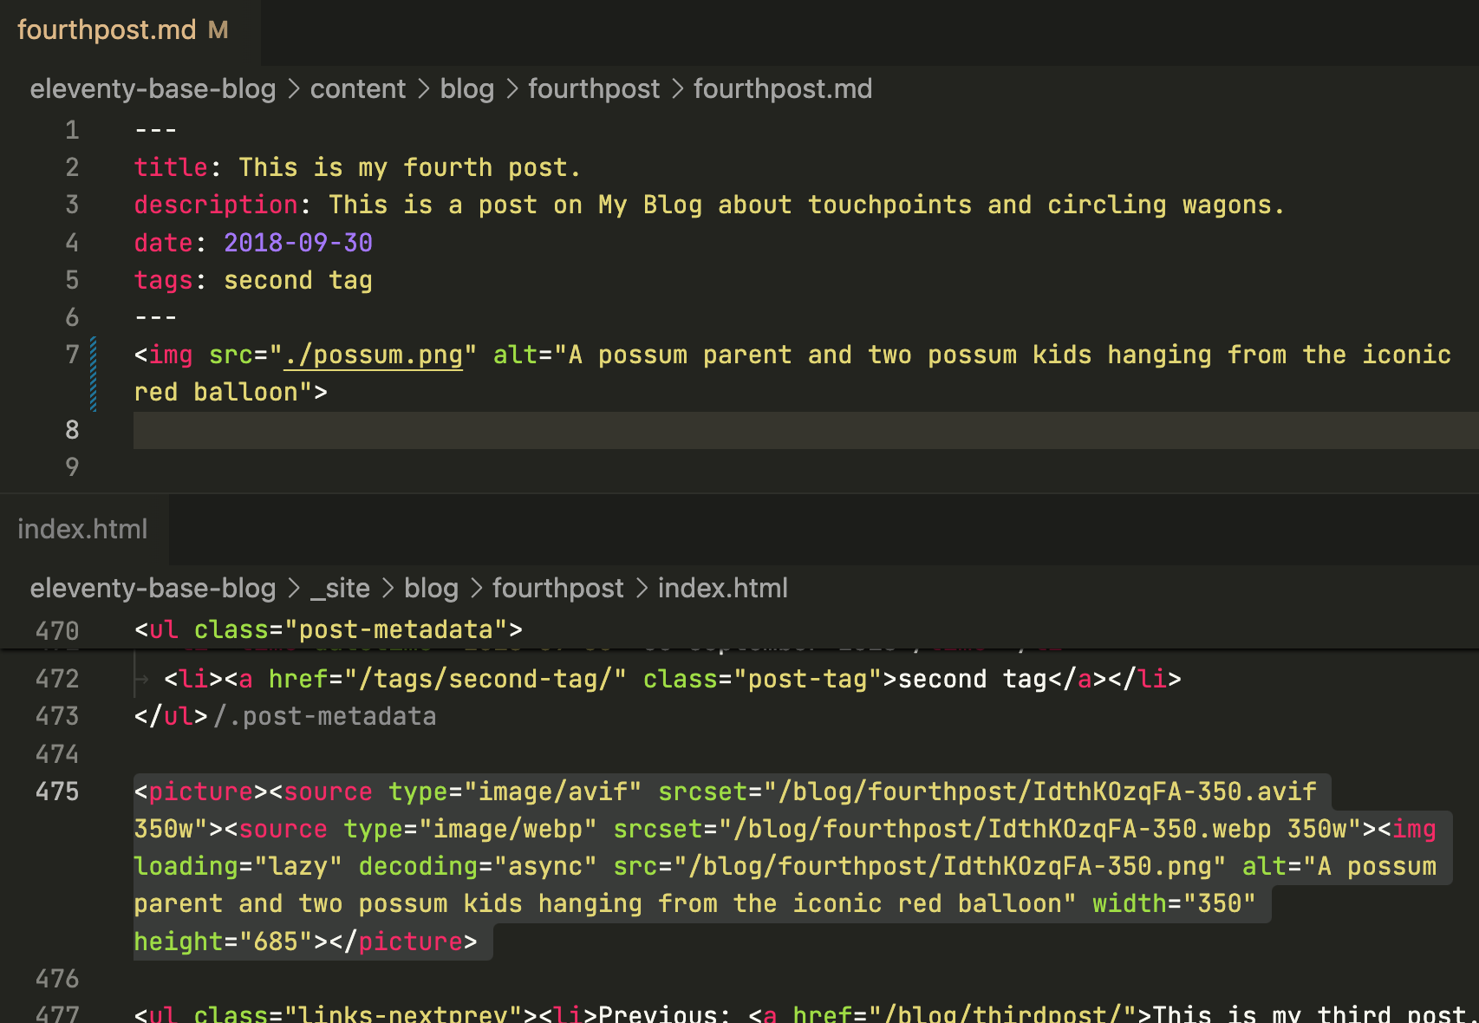
Task: Click the modified-lines gutter marker beside line 7
Action: [93, 374]
